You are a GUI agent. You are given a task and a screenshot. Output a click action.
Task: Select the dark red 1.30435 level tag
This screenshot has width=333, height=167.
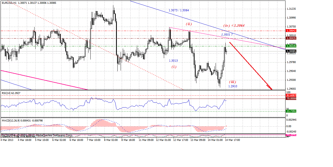291,39
